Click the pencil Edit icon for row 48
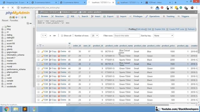Image resolution: width=200 pixels, height=112 pixels. pos(42,52)
